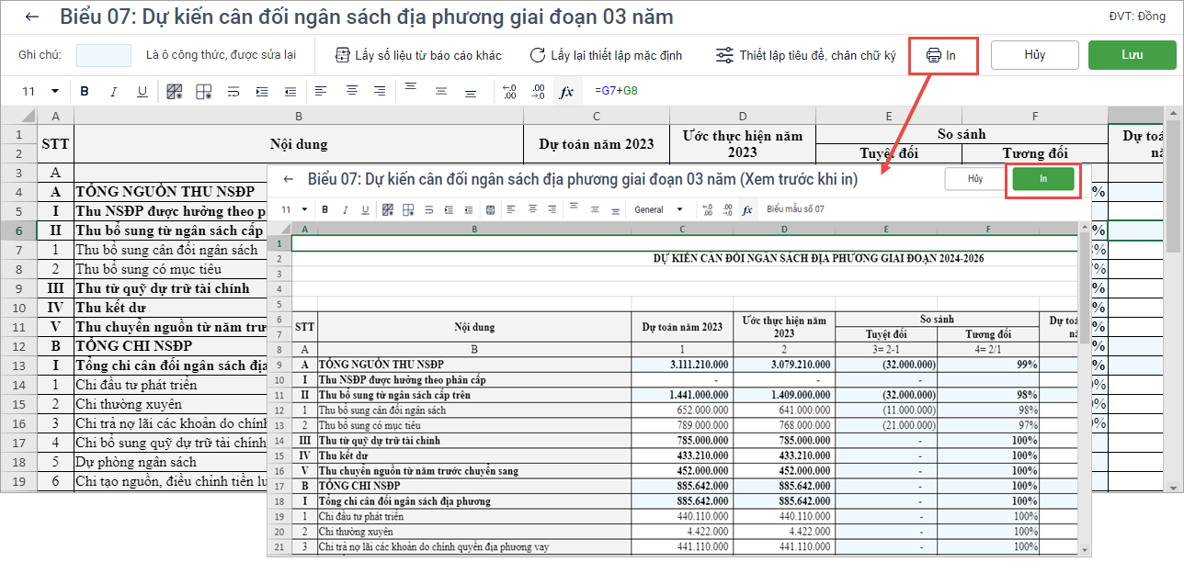The image size is (1184, 562).
Task: Click the light blue formula cell color sample
Action: pyautogui.click(x=104, y=55)
